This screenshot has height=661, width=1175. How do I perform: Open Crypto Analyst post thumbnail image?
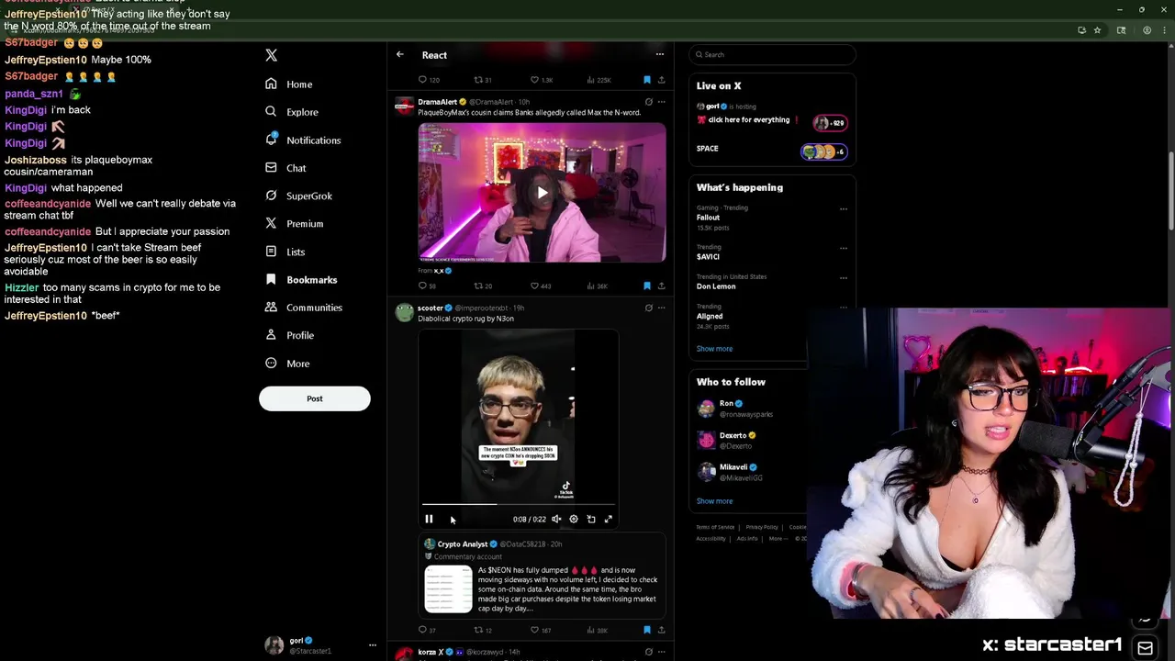448,588
